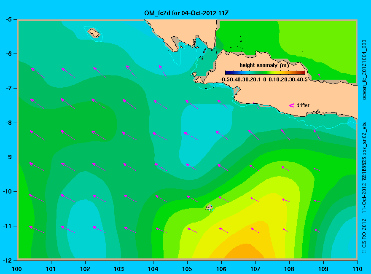371x274 pixels.
Task: Click the y-axis label -7
Action: pos(9,88)
